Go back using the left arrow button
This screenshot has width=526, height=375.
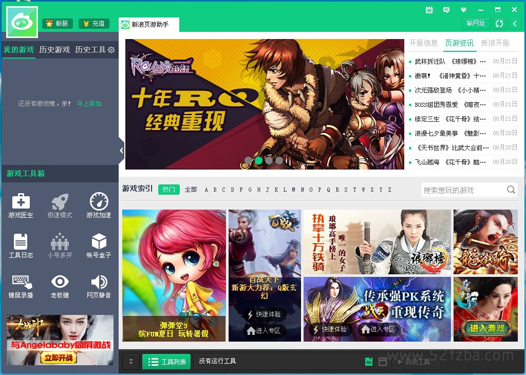point(515,24)
